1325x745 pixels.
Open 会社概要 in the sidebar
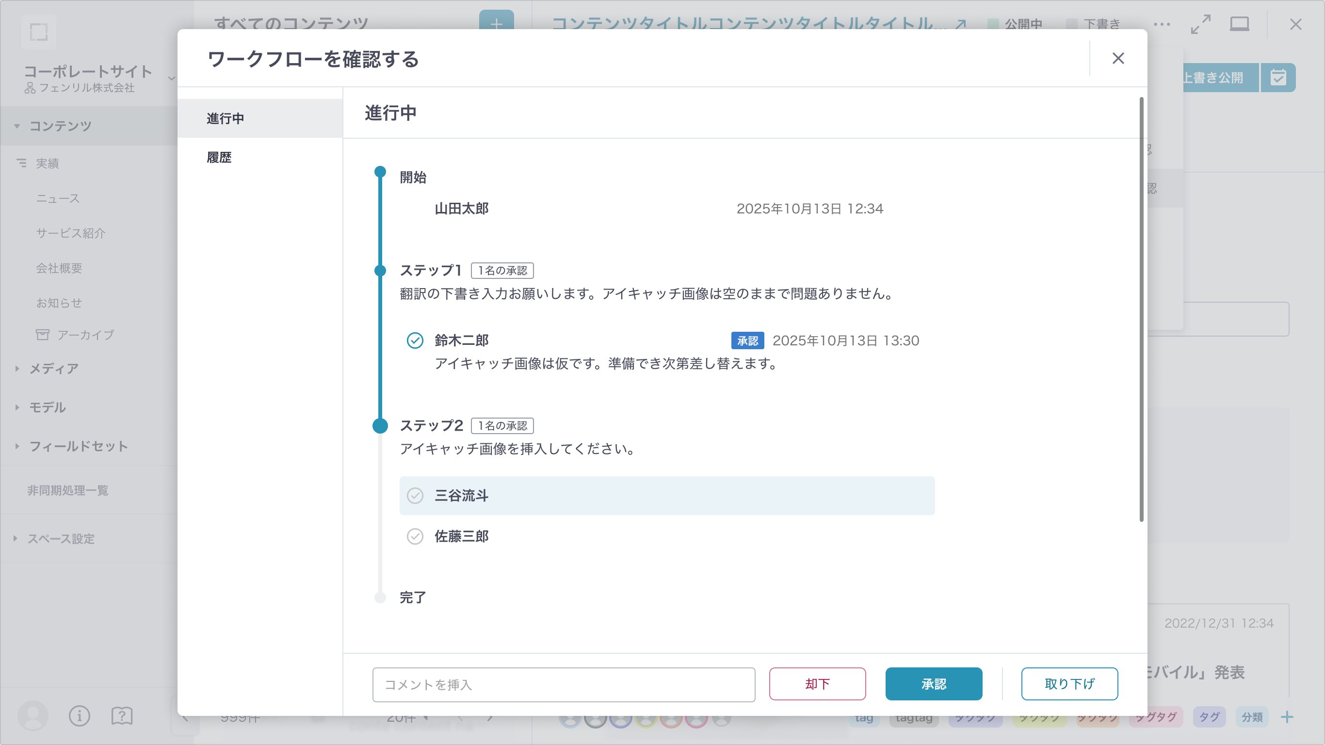click(59, 268)
